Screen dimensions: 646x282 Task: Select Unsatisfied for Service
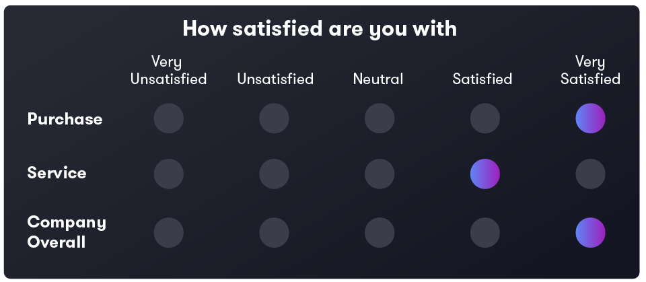(x=274, y=174)
